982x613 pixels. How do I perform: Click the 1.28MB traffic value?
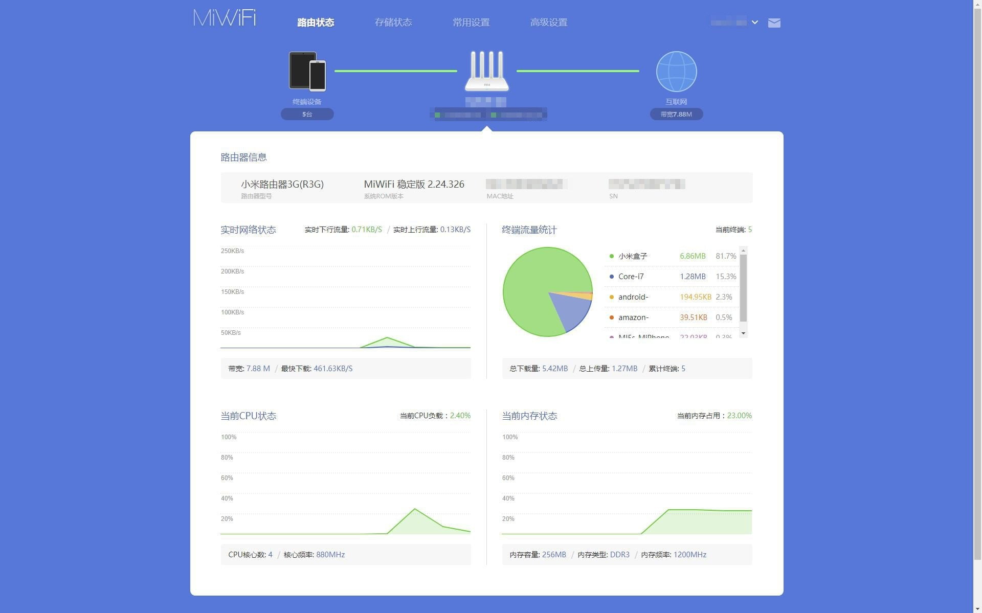693,276
